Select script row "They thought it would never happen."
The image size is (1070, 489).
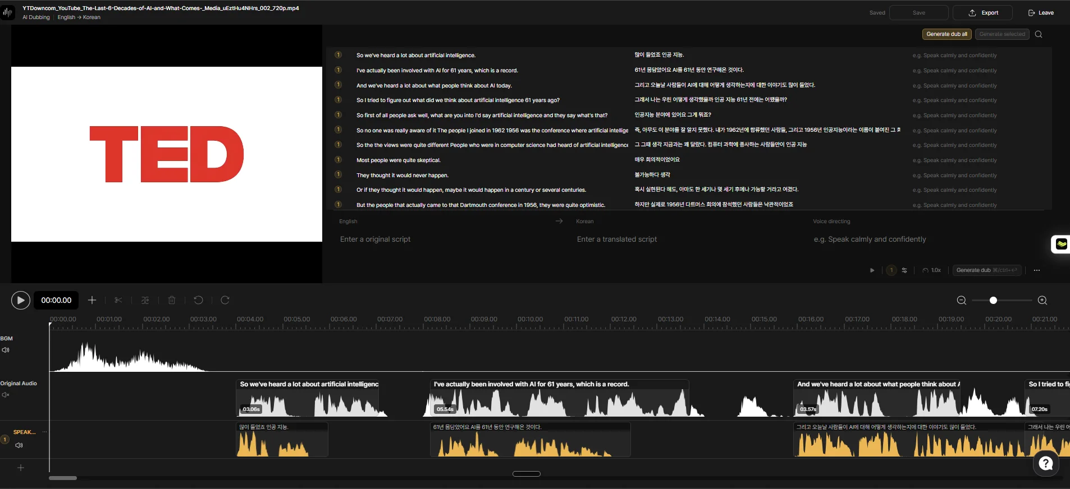(402, 176)
